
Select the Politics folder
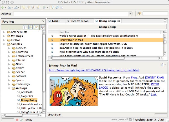pos(20,68)
